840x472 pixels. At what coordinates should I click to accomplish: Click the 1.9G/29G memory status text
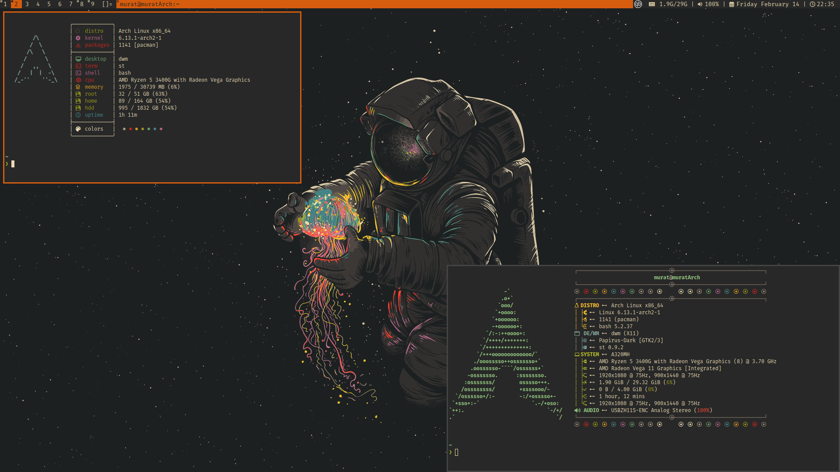673,4
